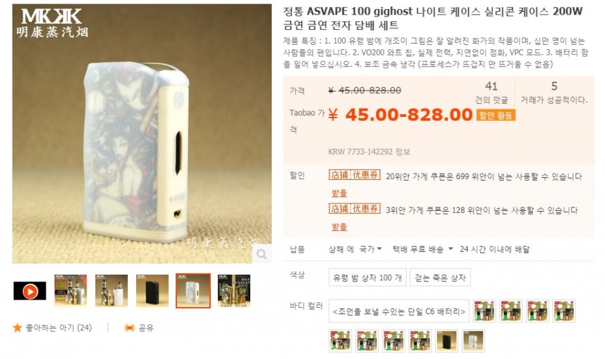Open the 41 comments count

point(492,92)
